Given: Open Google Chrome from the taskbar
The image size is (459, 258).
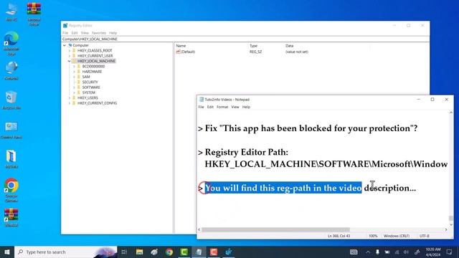Looking at the screenshot, I should 169,252.
